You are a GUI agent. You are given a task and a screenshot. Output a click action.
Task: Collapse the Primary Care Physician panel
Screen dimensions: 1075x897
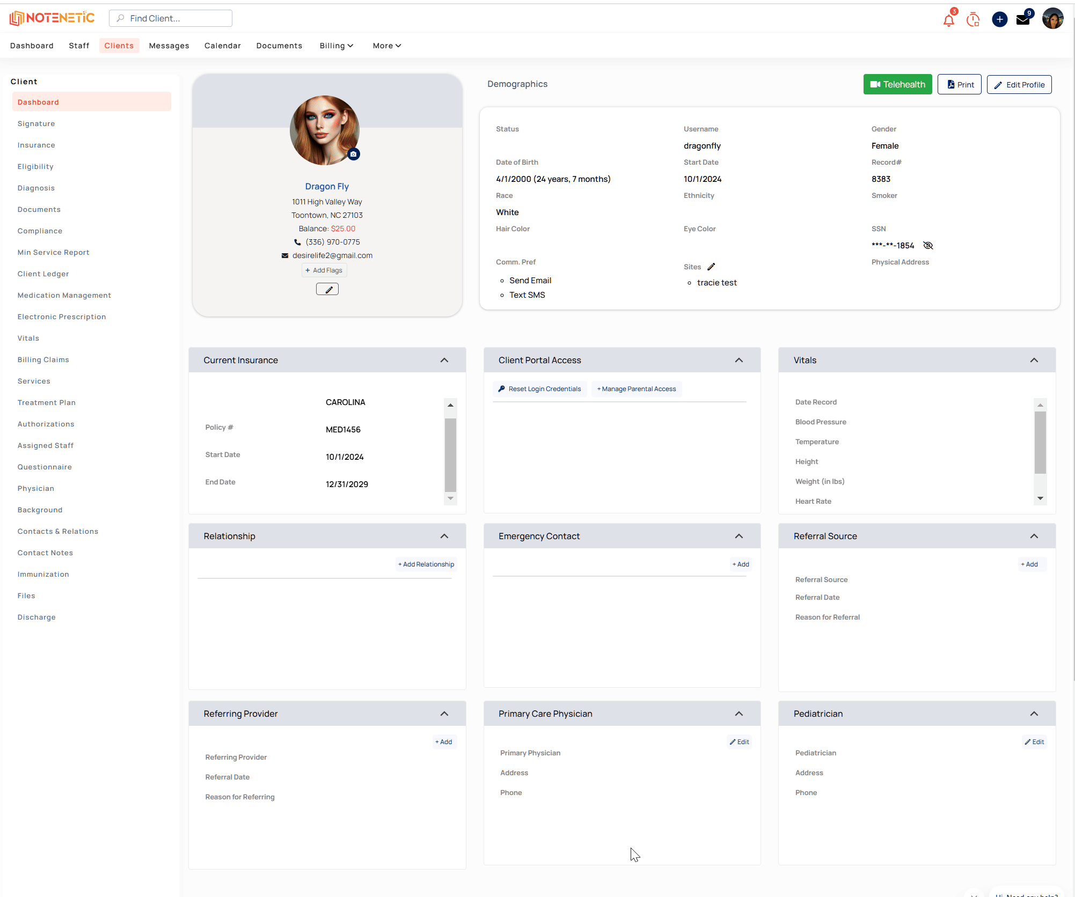pos(739,714)
